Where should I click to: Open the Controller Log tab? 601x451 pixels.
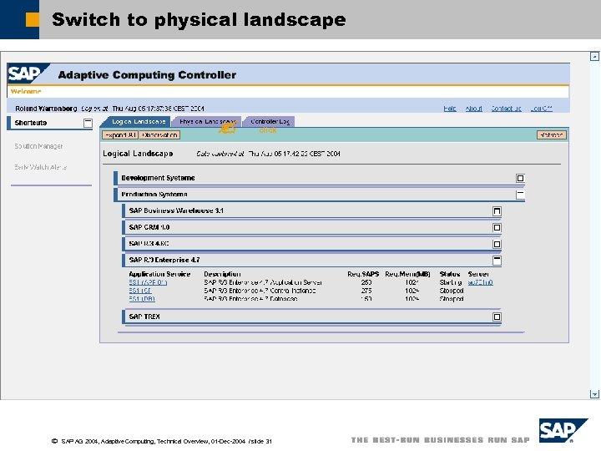(x=270, y=122)
